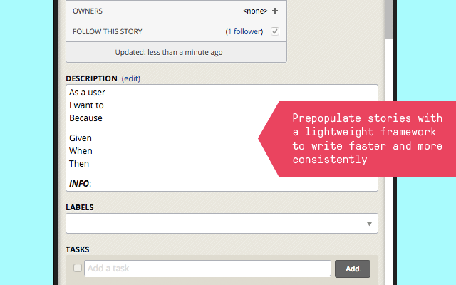Screen dimensions: 456x285
Task: Select the 'Then' line in the description
Action: [x=79, y=163]
